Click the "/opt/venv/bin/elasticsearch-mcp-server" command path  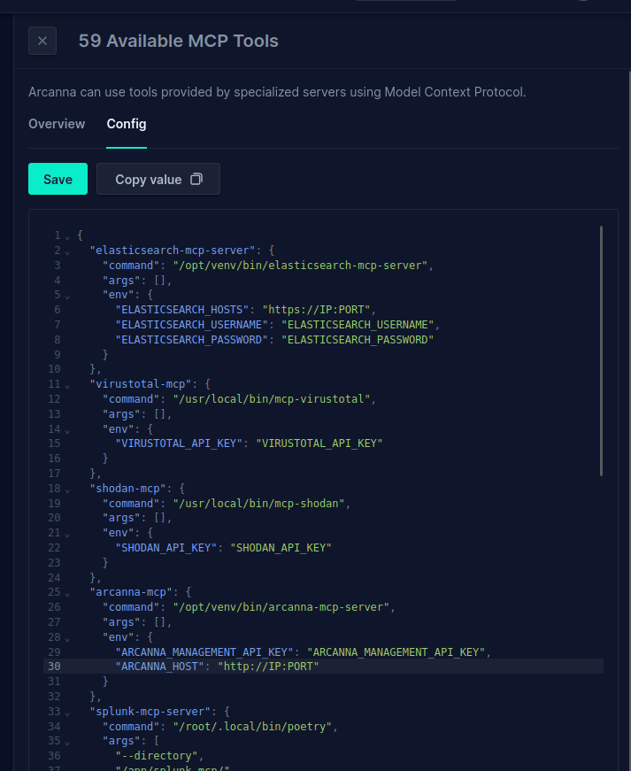300,266
